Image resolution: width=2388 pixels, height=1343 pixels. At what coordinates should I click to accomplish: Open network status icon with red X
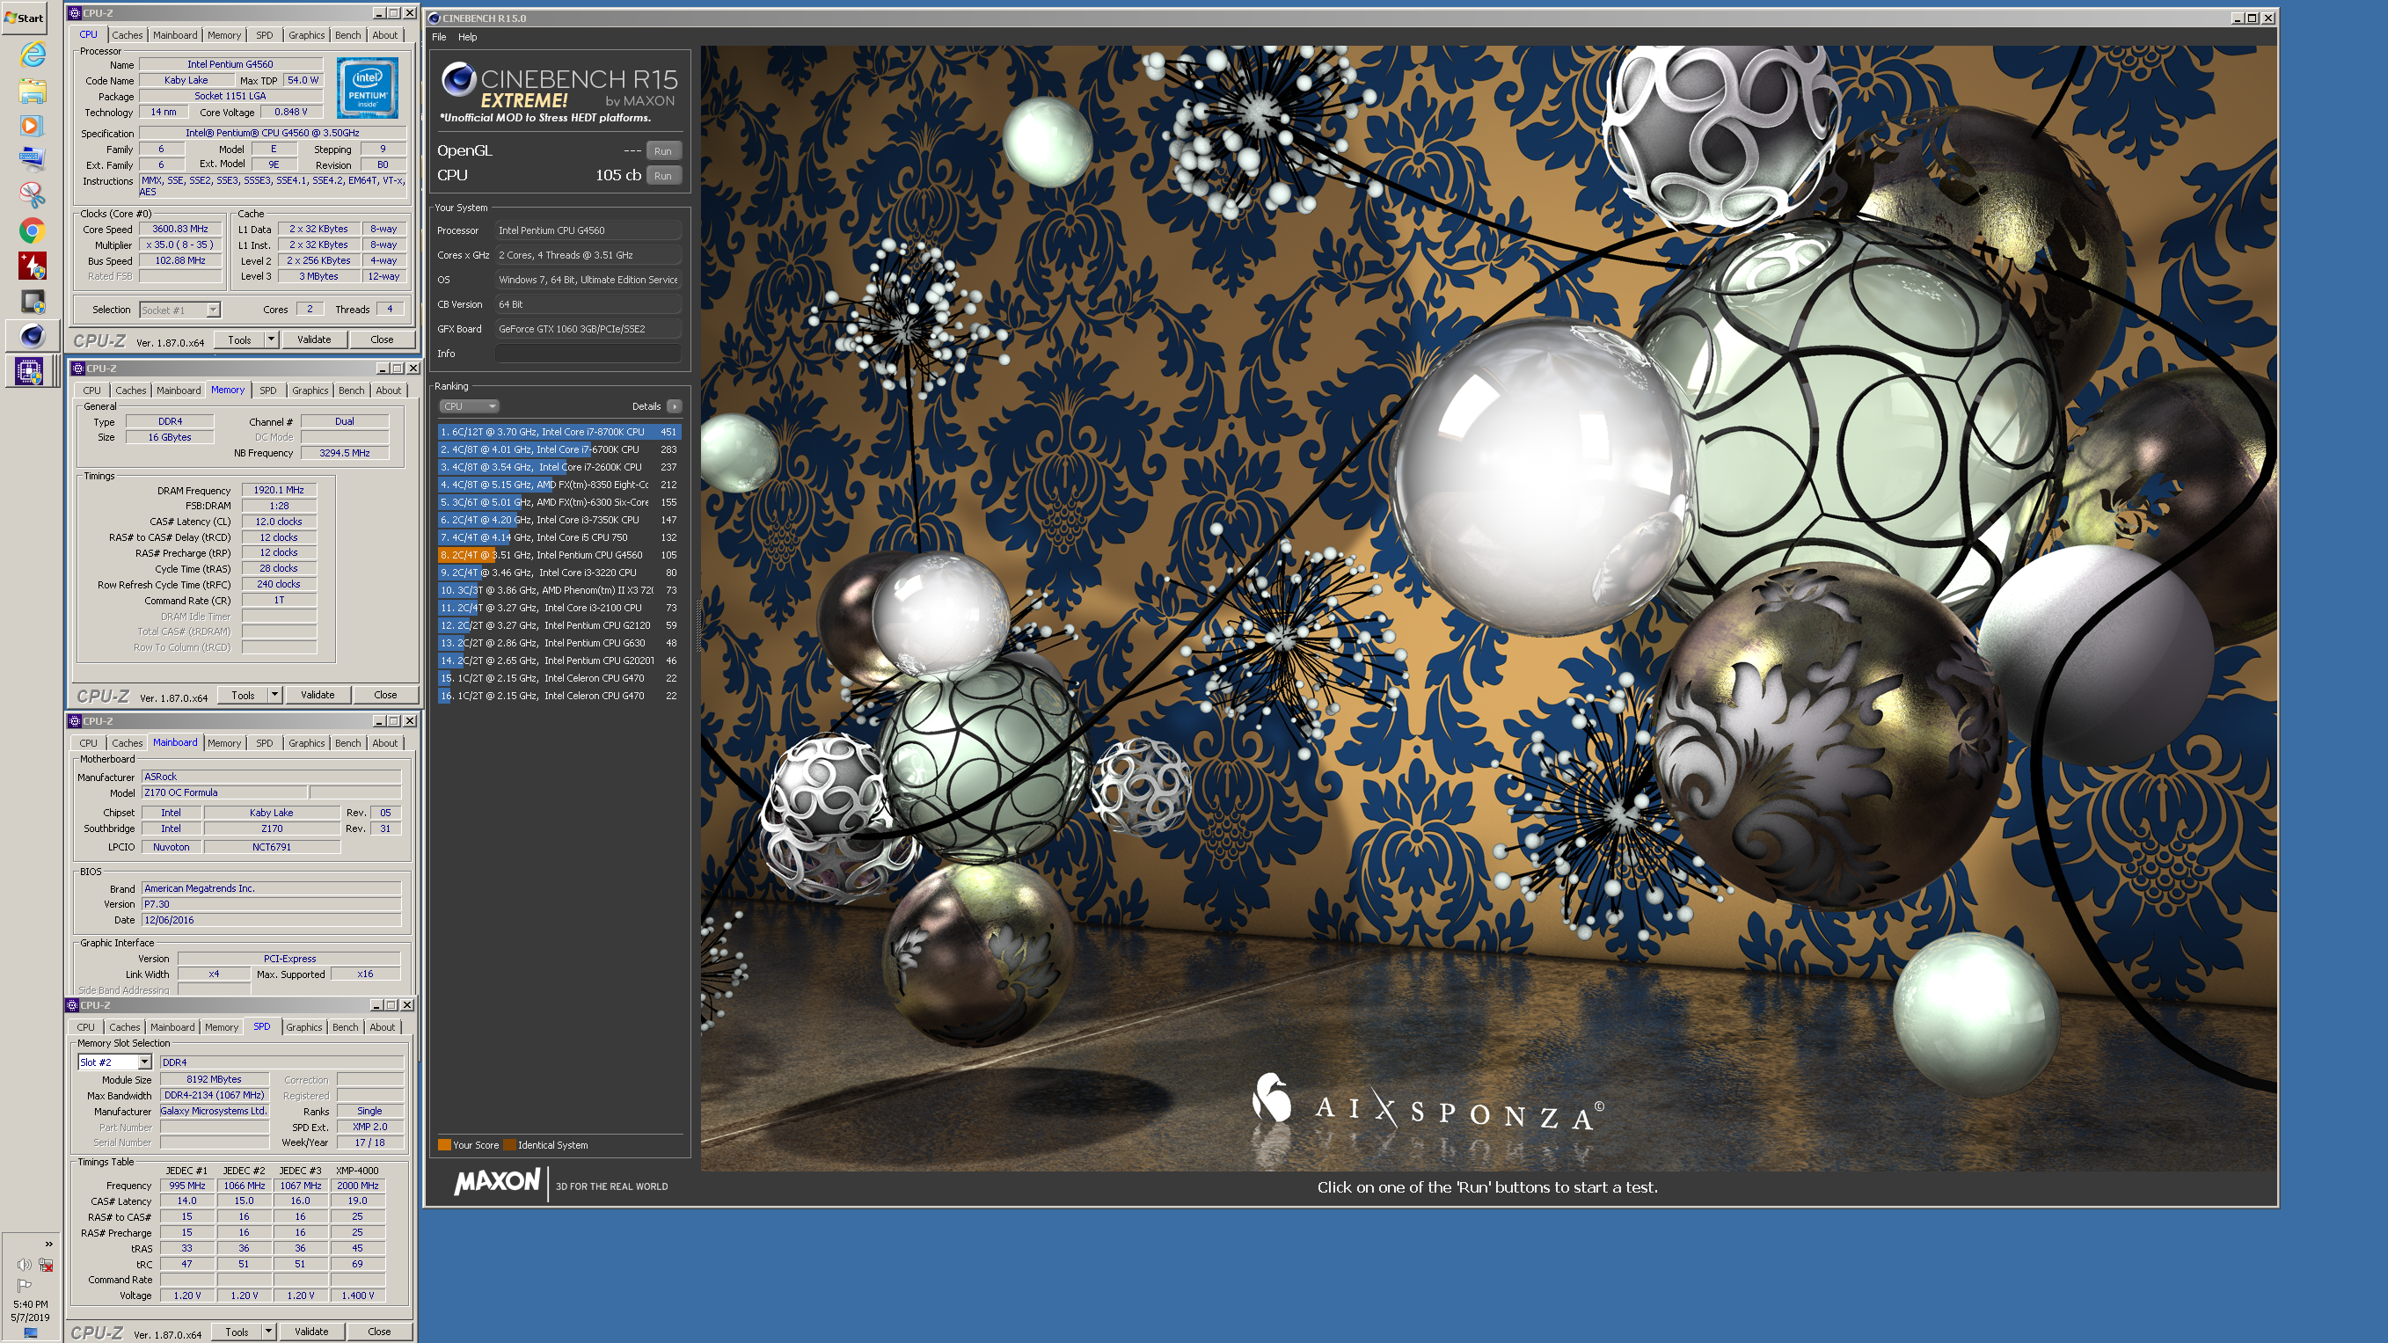[46, 1264]
